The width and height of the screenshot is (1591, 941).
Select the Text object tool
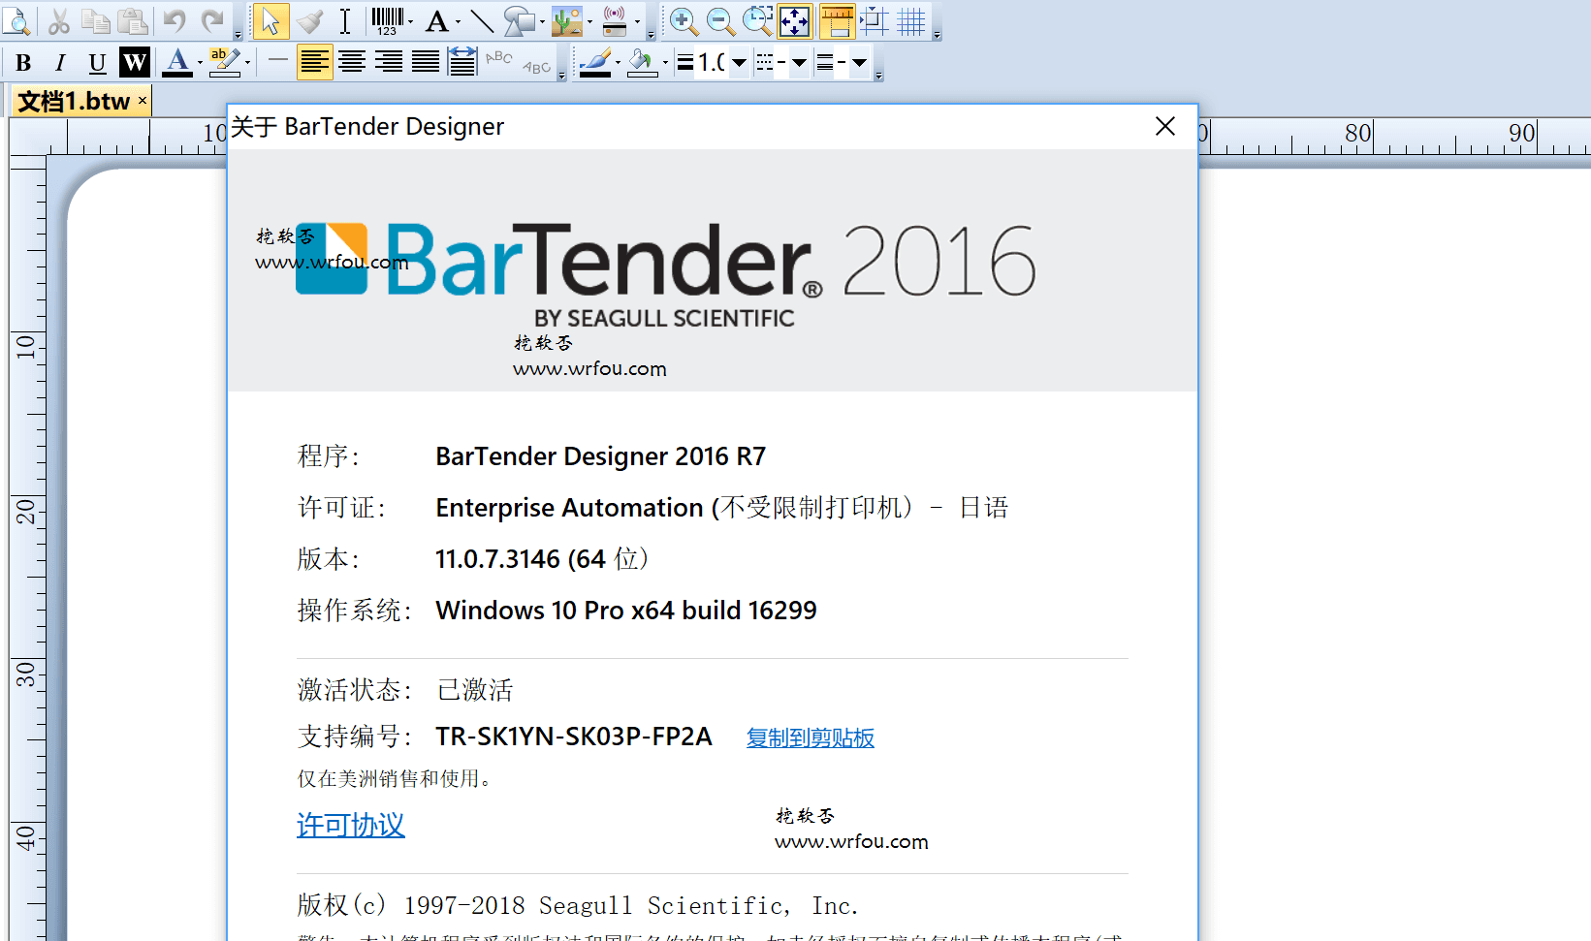[436, 20]
